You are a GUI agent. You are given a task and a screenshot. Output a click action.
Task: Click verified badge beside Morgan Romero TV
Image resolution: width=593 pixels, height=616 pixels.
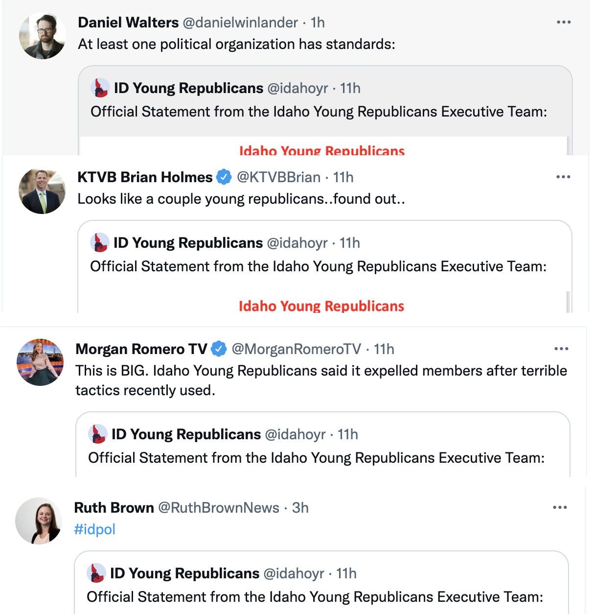pyautogui.click(x=219, y=349)
